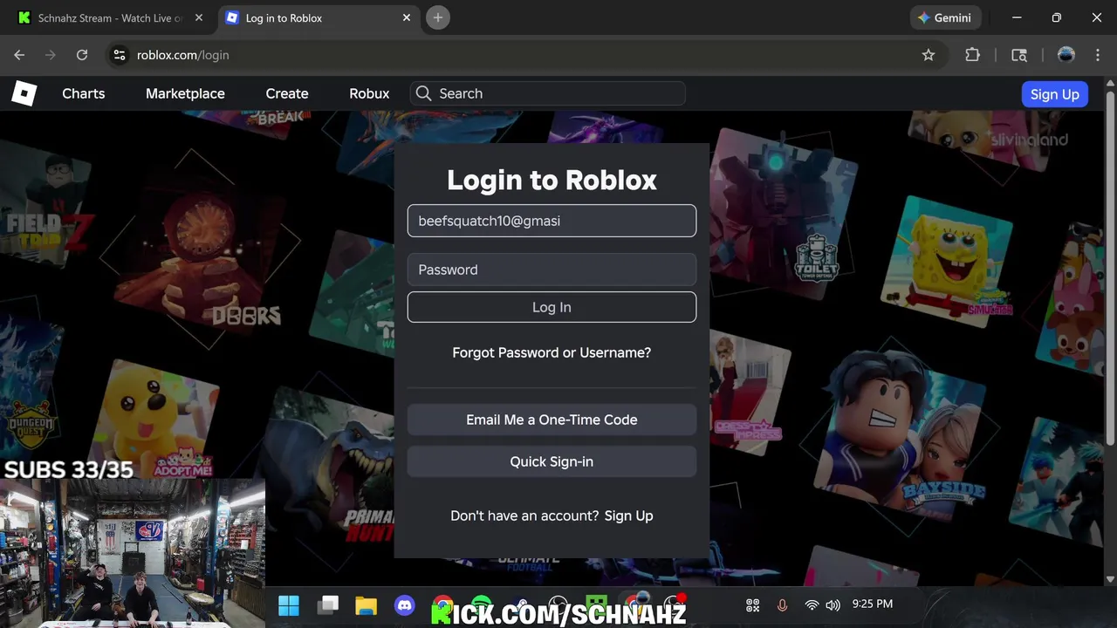
Task: Open the volume speaker tray icon
Action: tap(833, 605)
